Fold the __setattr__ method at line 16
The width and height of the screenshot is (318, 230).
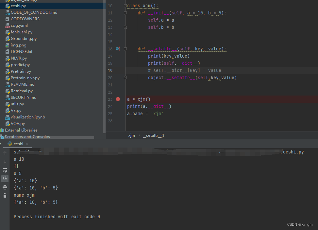(125, 49)
